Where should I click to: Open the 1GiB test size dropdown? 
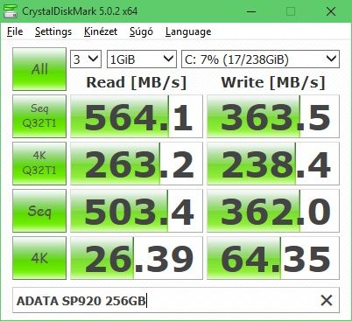point(142,59)
